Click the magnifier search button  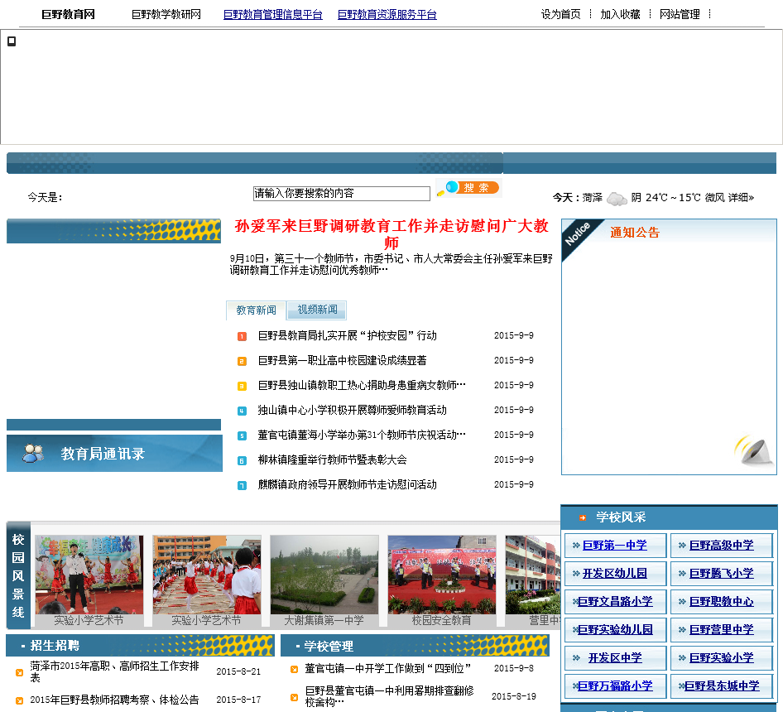(468, 189)
